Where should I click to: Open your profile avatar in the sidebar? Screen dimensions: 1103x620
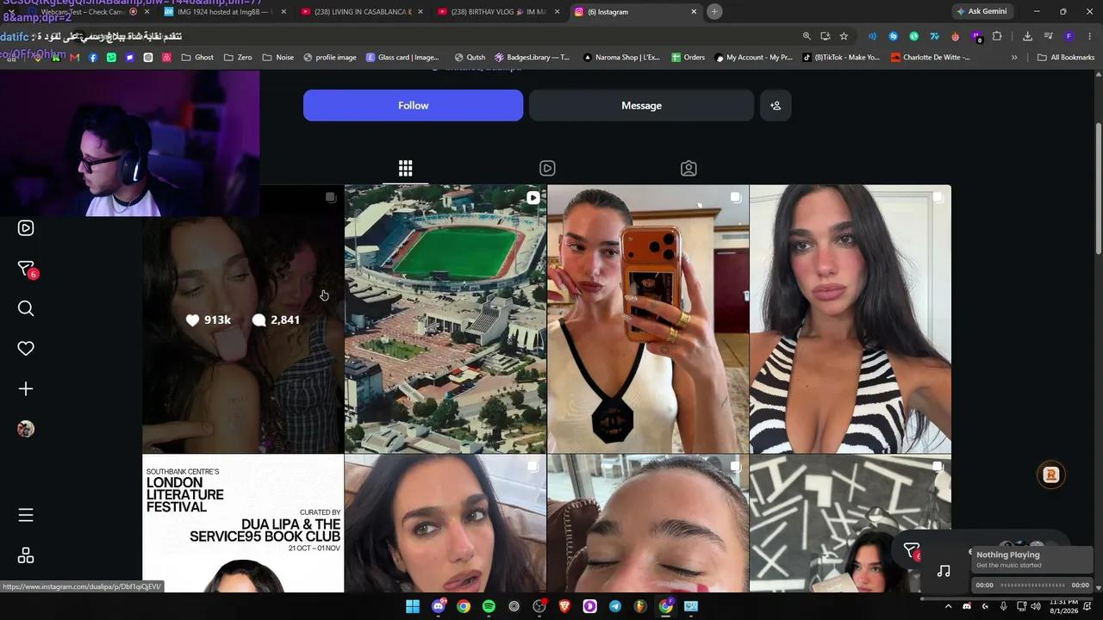pyautogui.click(x=26, y=429)
